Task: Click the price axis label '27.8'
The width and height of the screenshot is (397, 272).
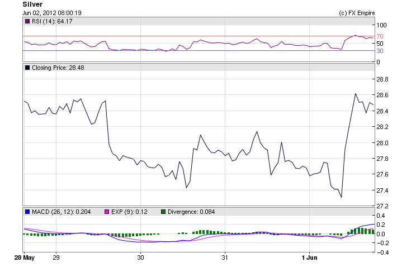Action: (x=382, y=159)
